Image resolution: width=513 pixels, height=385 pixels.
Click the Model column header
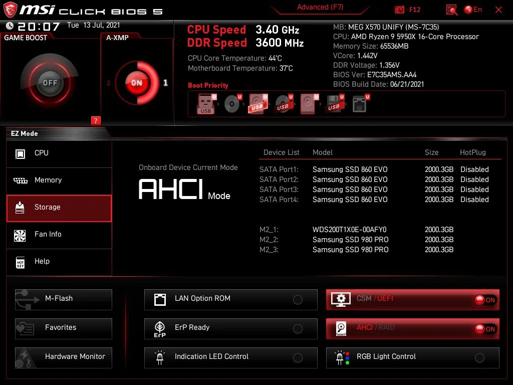point(323,152)
